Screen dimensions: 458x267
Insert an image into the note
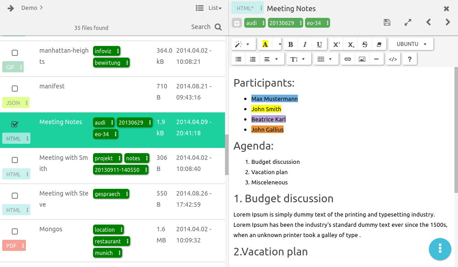pos(362,58)
